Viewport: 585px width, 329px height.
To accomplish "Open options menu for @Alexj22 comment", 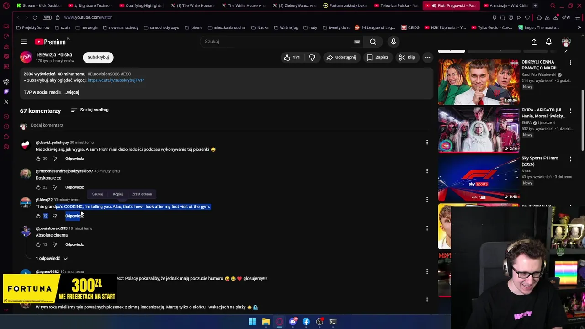I will coord(427,200).
